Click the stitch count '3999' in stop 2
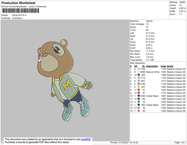 [x=143, y=72]
